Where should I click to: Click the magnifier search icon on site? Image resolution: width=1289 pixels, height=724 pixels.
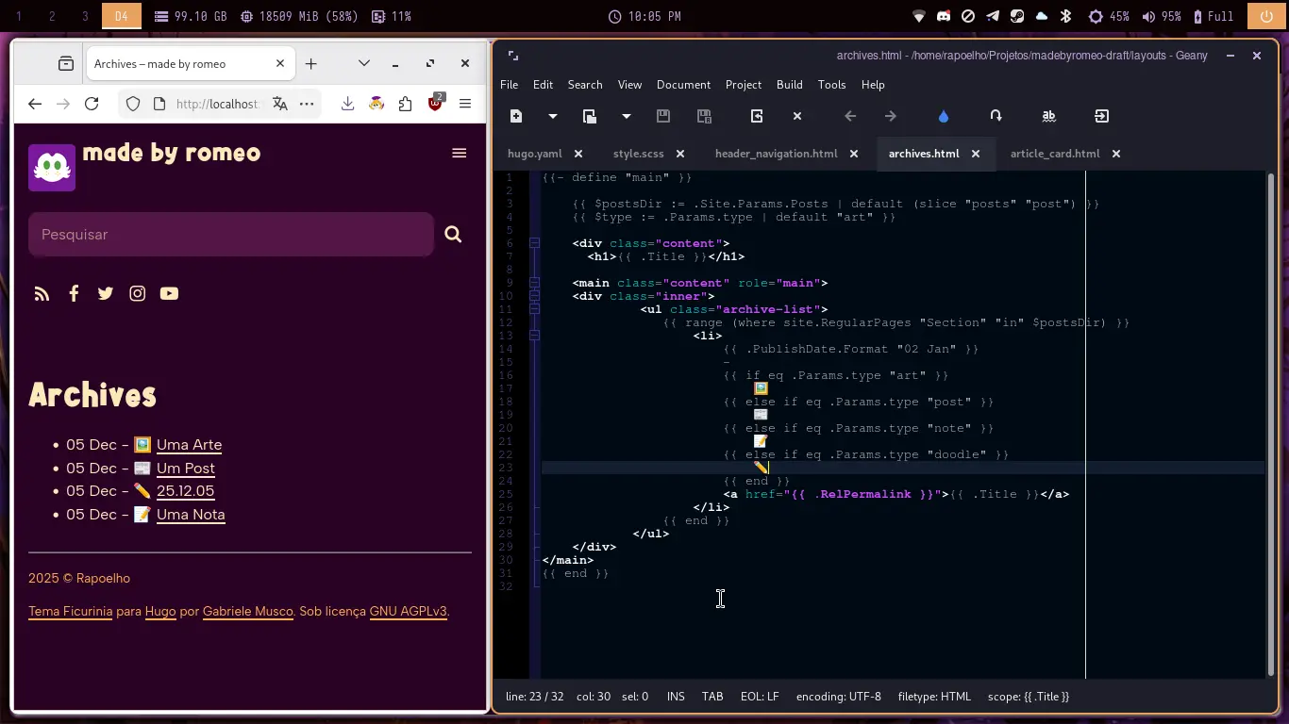click(453, 235)
